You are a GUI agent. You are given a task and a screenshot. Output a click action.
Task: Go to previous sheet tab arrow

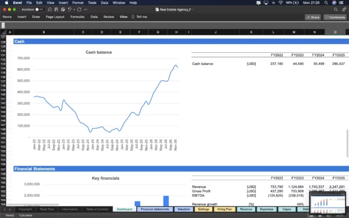5,209
